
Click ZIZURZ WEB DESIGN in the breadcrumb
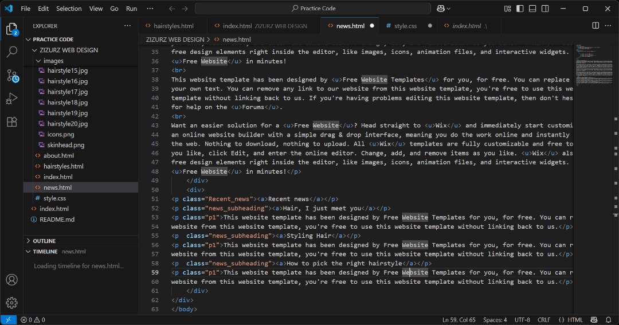coord(175,40)
